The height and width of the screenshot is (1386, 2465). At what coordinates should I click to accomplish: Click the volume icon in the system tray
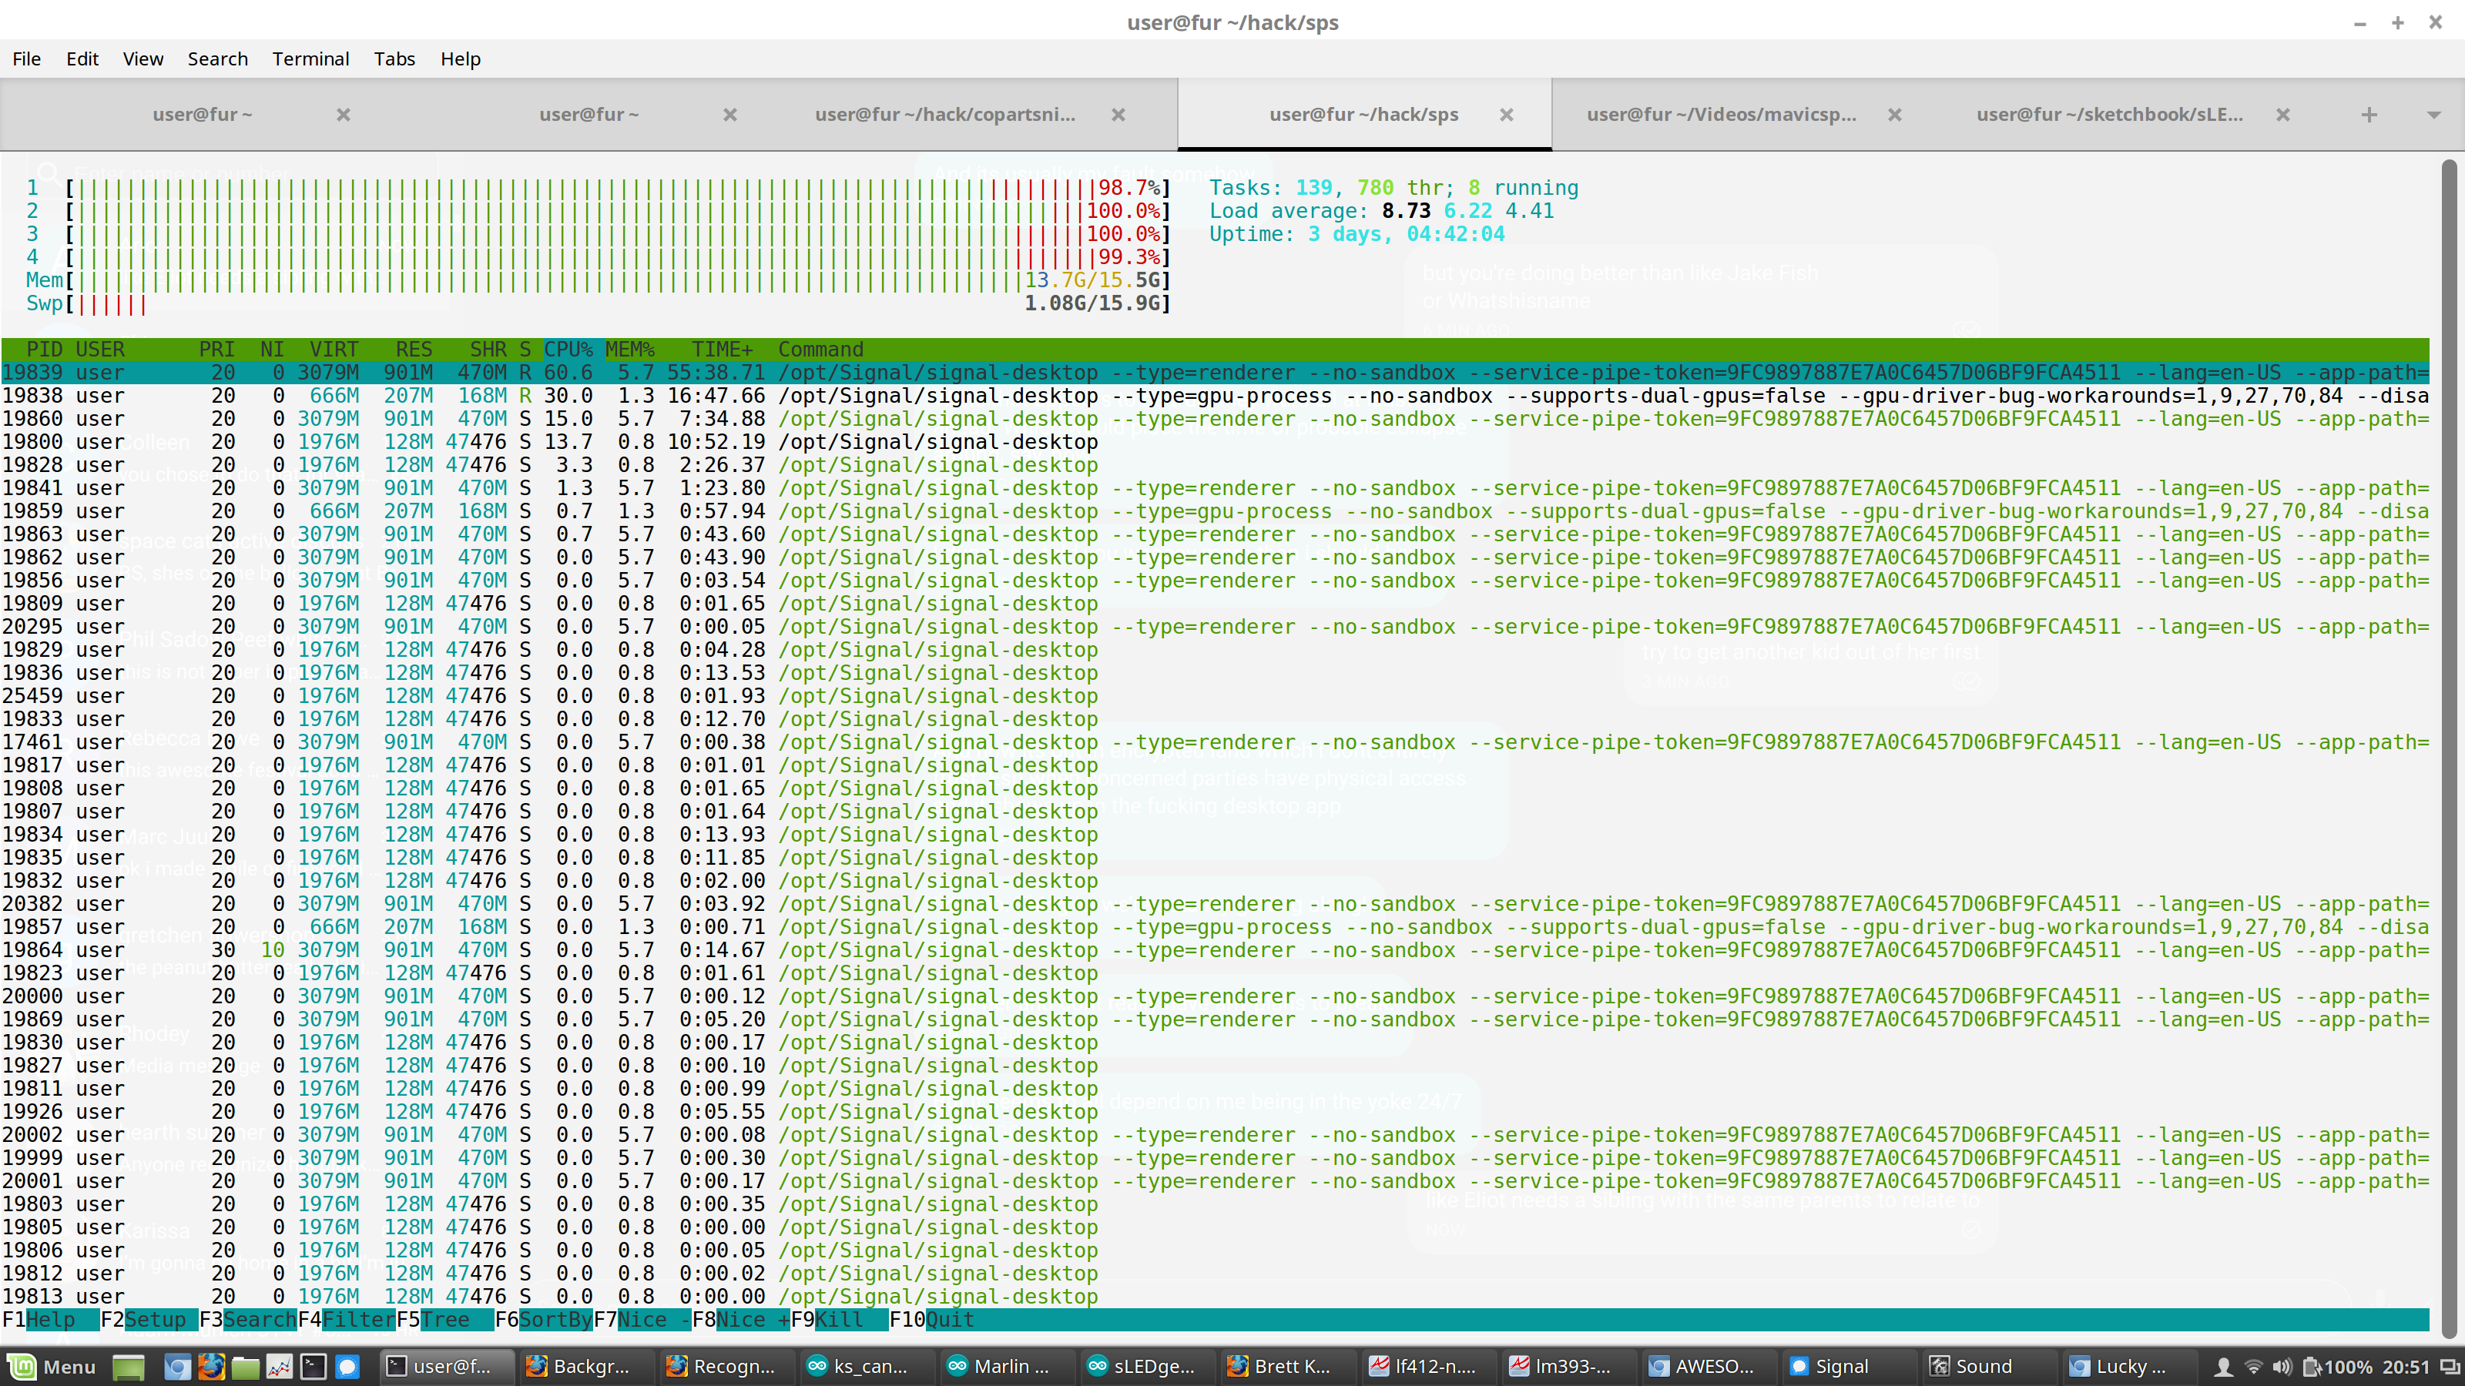coord(2283,1366)
